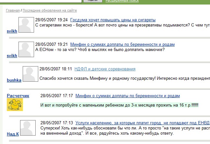Viewport: 210px width, 144px height.
Task: Open svikh profile next to 19:24 comment
Action: click(12, 31)
